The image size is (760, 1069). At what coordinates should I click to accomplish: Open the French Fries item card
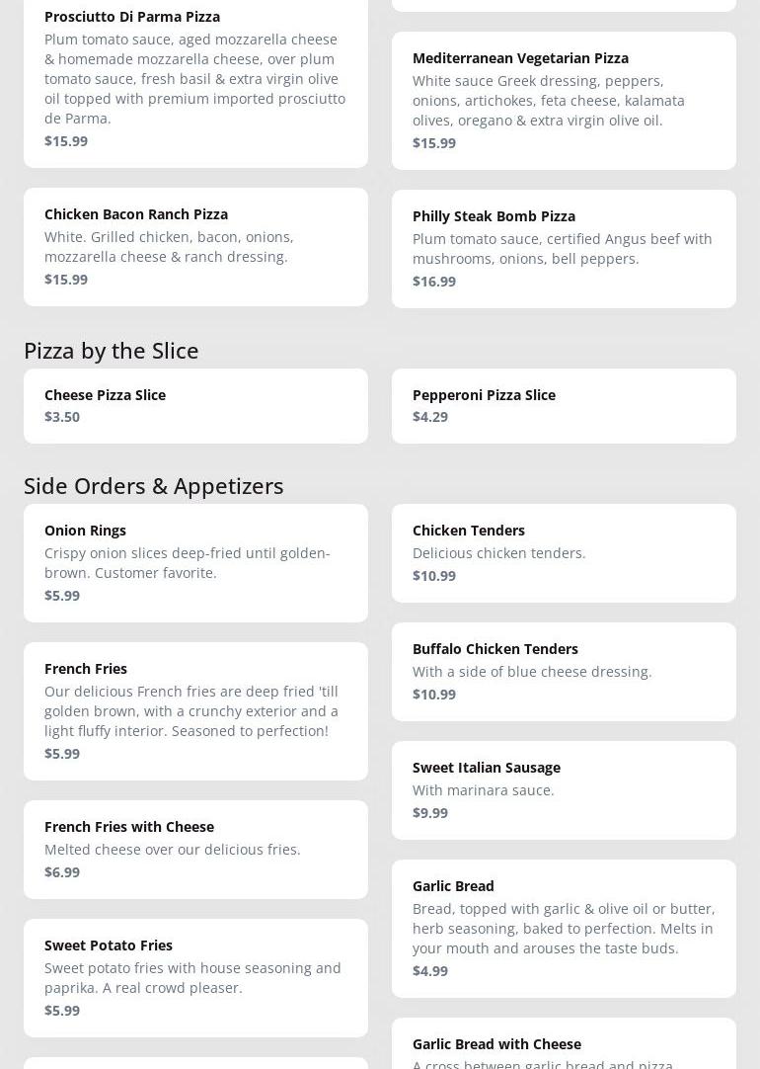[x=195, y=710]
